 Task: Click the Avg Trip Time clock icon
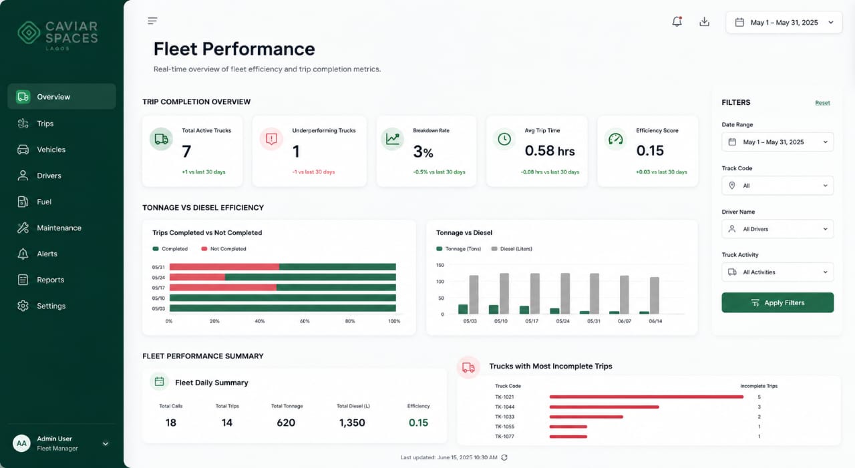pos(504,139)
